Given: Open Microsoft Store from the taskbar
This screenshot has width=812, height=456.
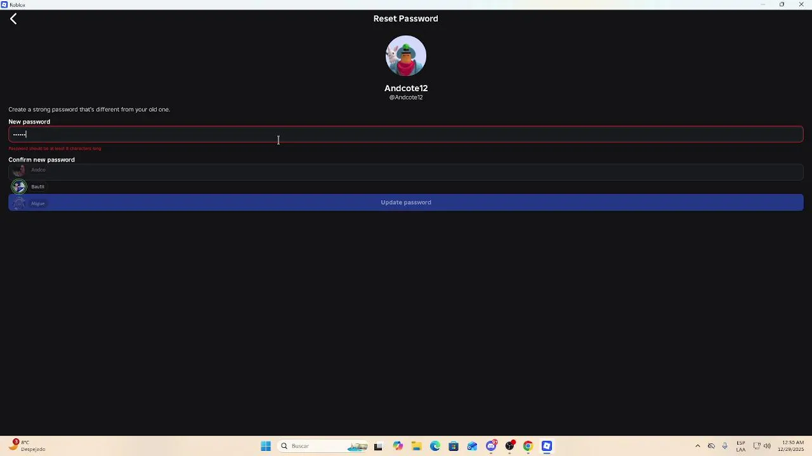Looking at the screenshot, I should pyautogui.click(x=454, y=446).
